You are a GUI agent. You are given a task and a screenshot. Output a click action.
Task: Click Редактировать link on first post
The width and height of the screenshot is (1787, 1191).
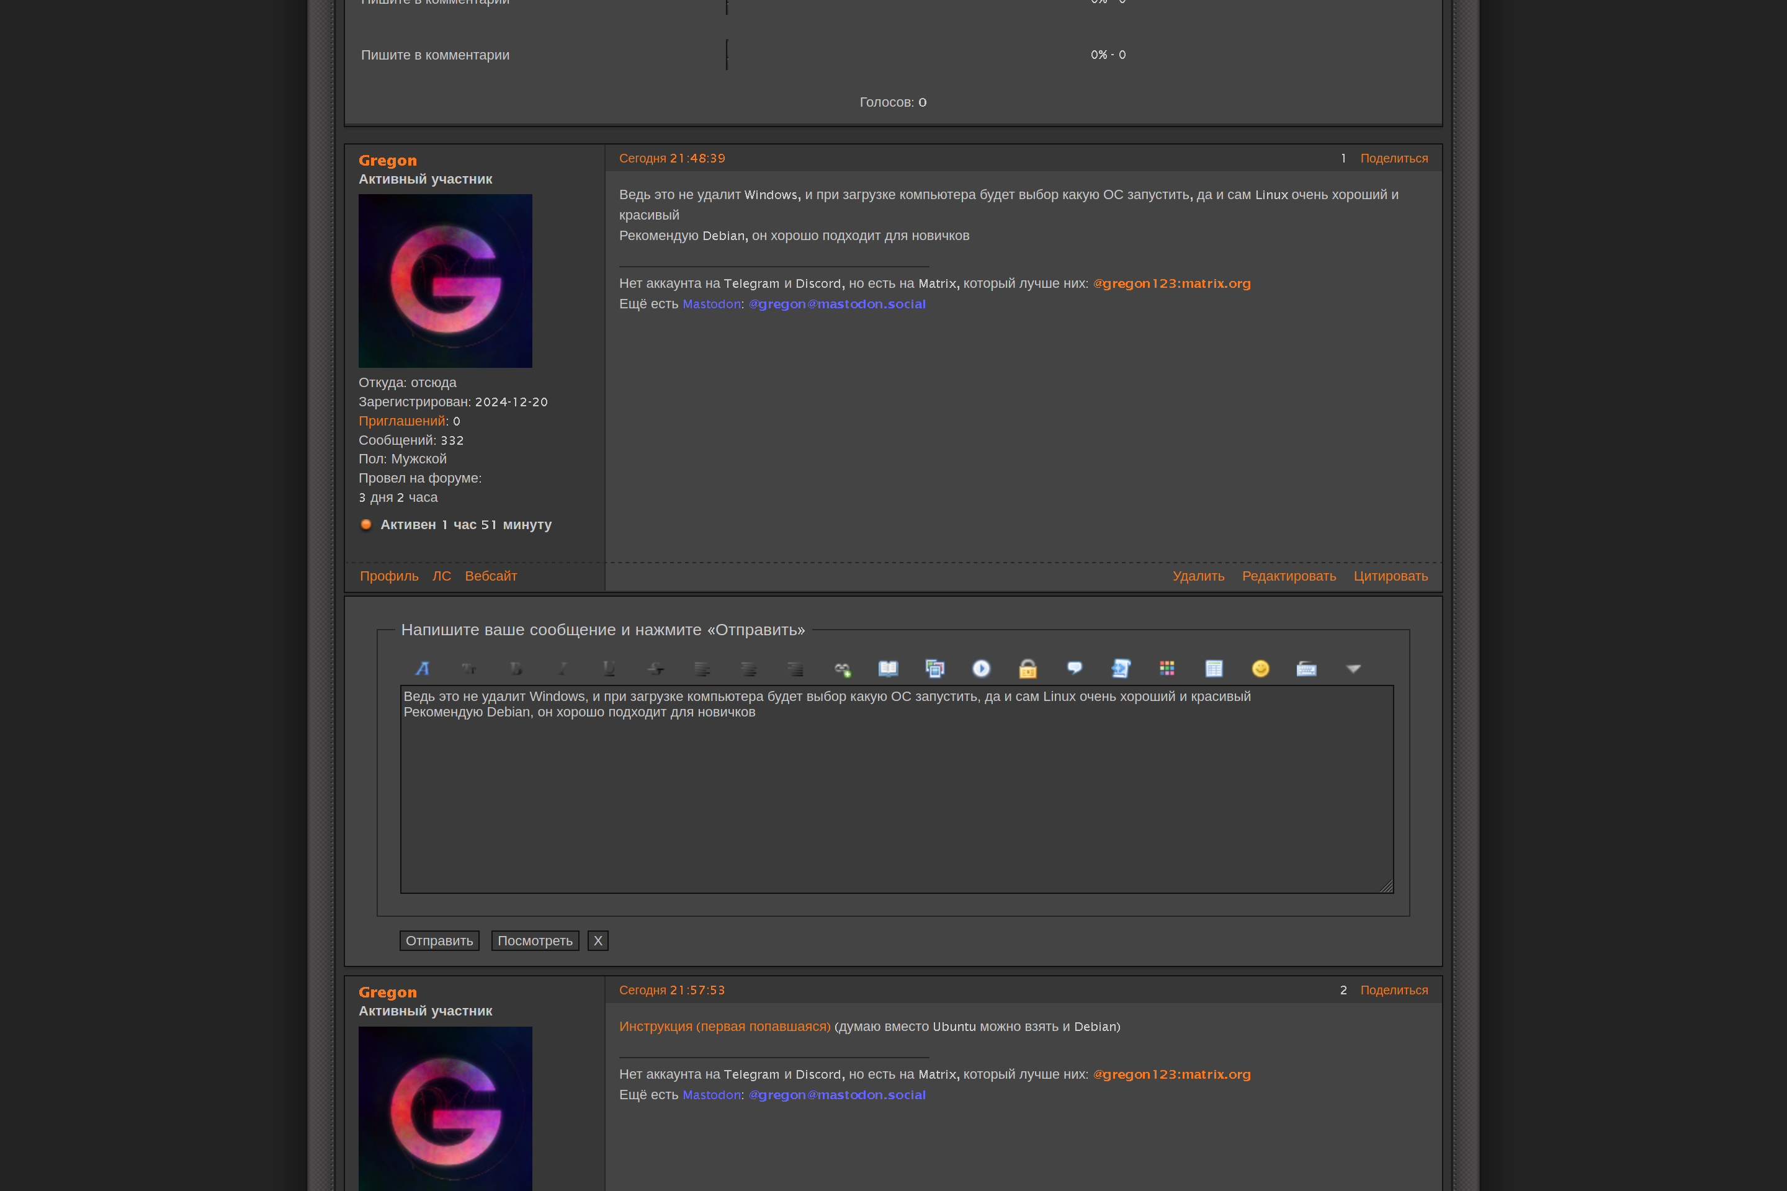click(x=1289, y=576)
